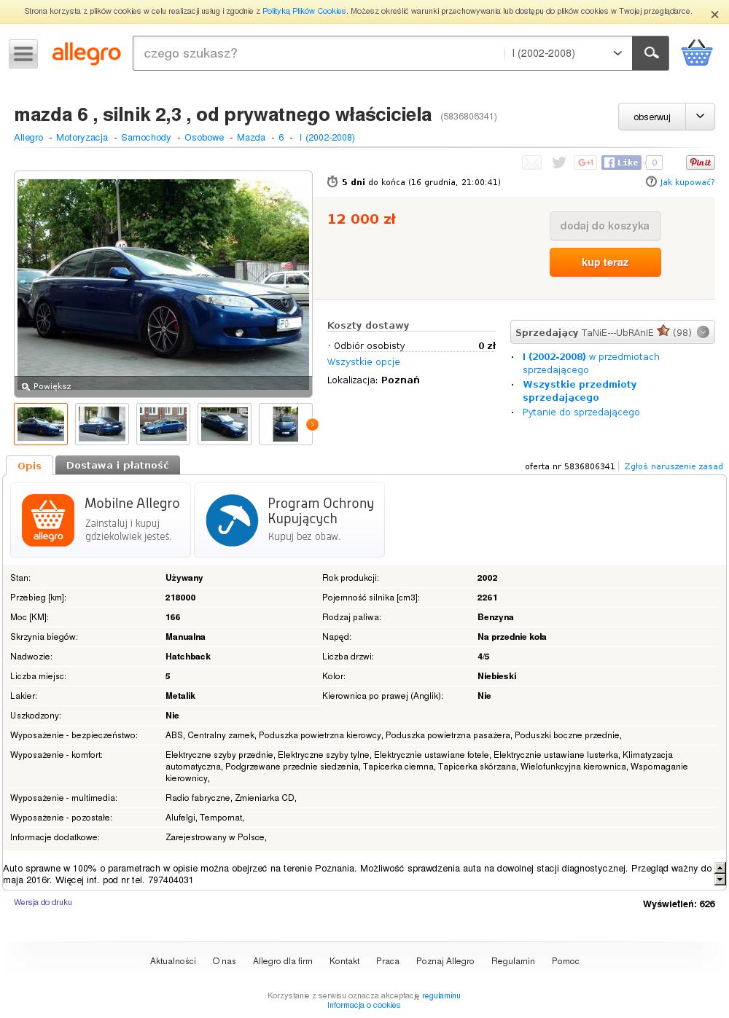Select the Opis tab
The width and height of the screenshot is (729, 1018).
[29, 466]
